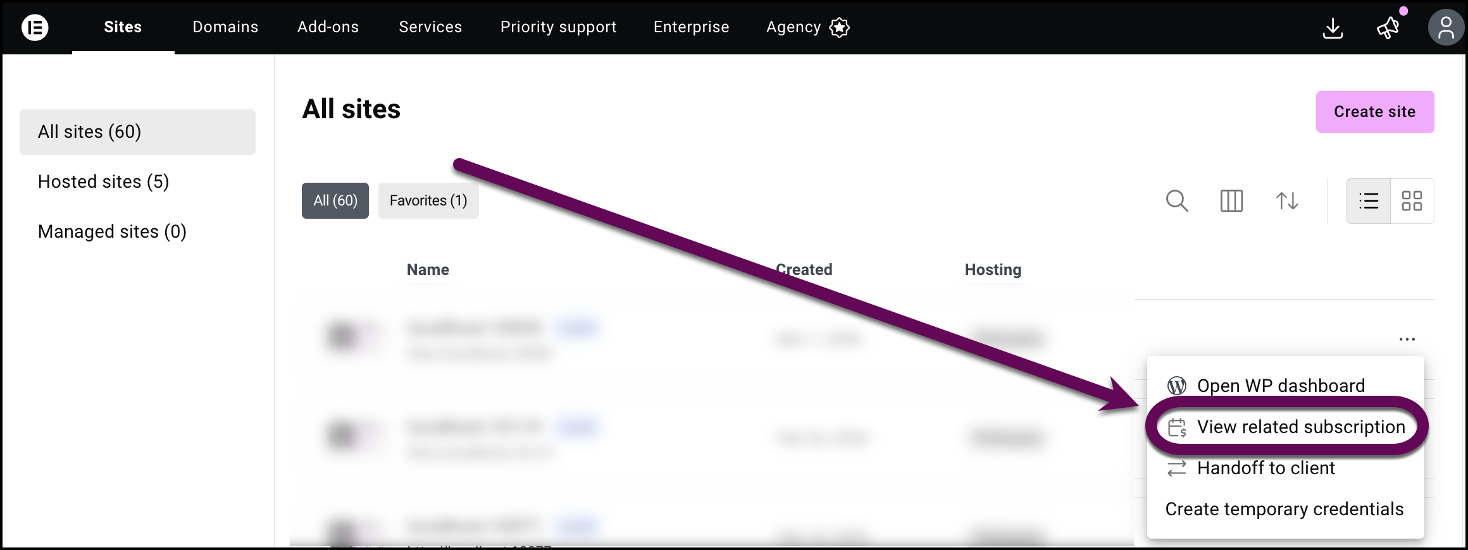
Task: Select the Favorites (1) filter
Action: (x=428, y=200)
